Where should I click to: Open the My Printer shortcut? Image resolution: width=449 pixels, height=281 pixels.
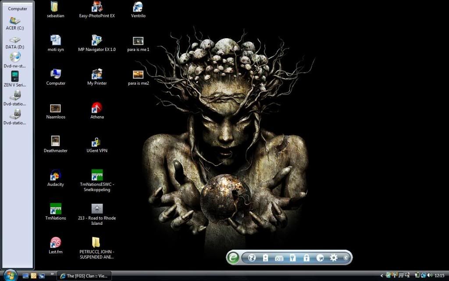97,77
